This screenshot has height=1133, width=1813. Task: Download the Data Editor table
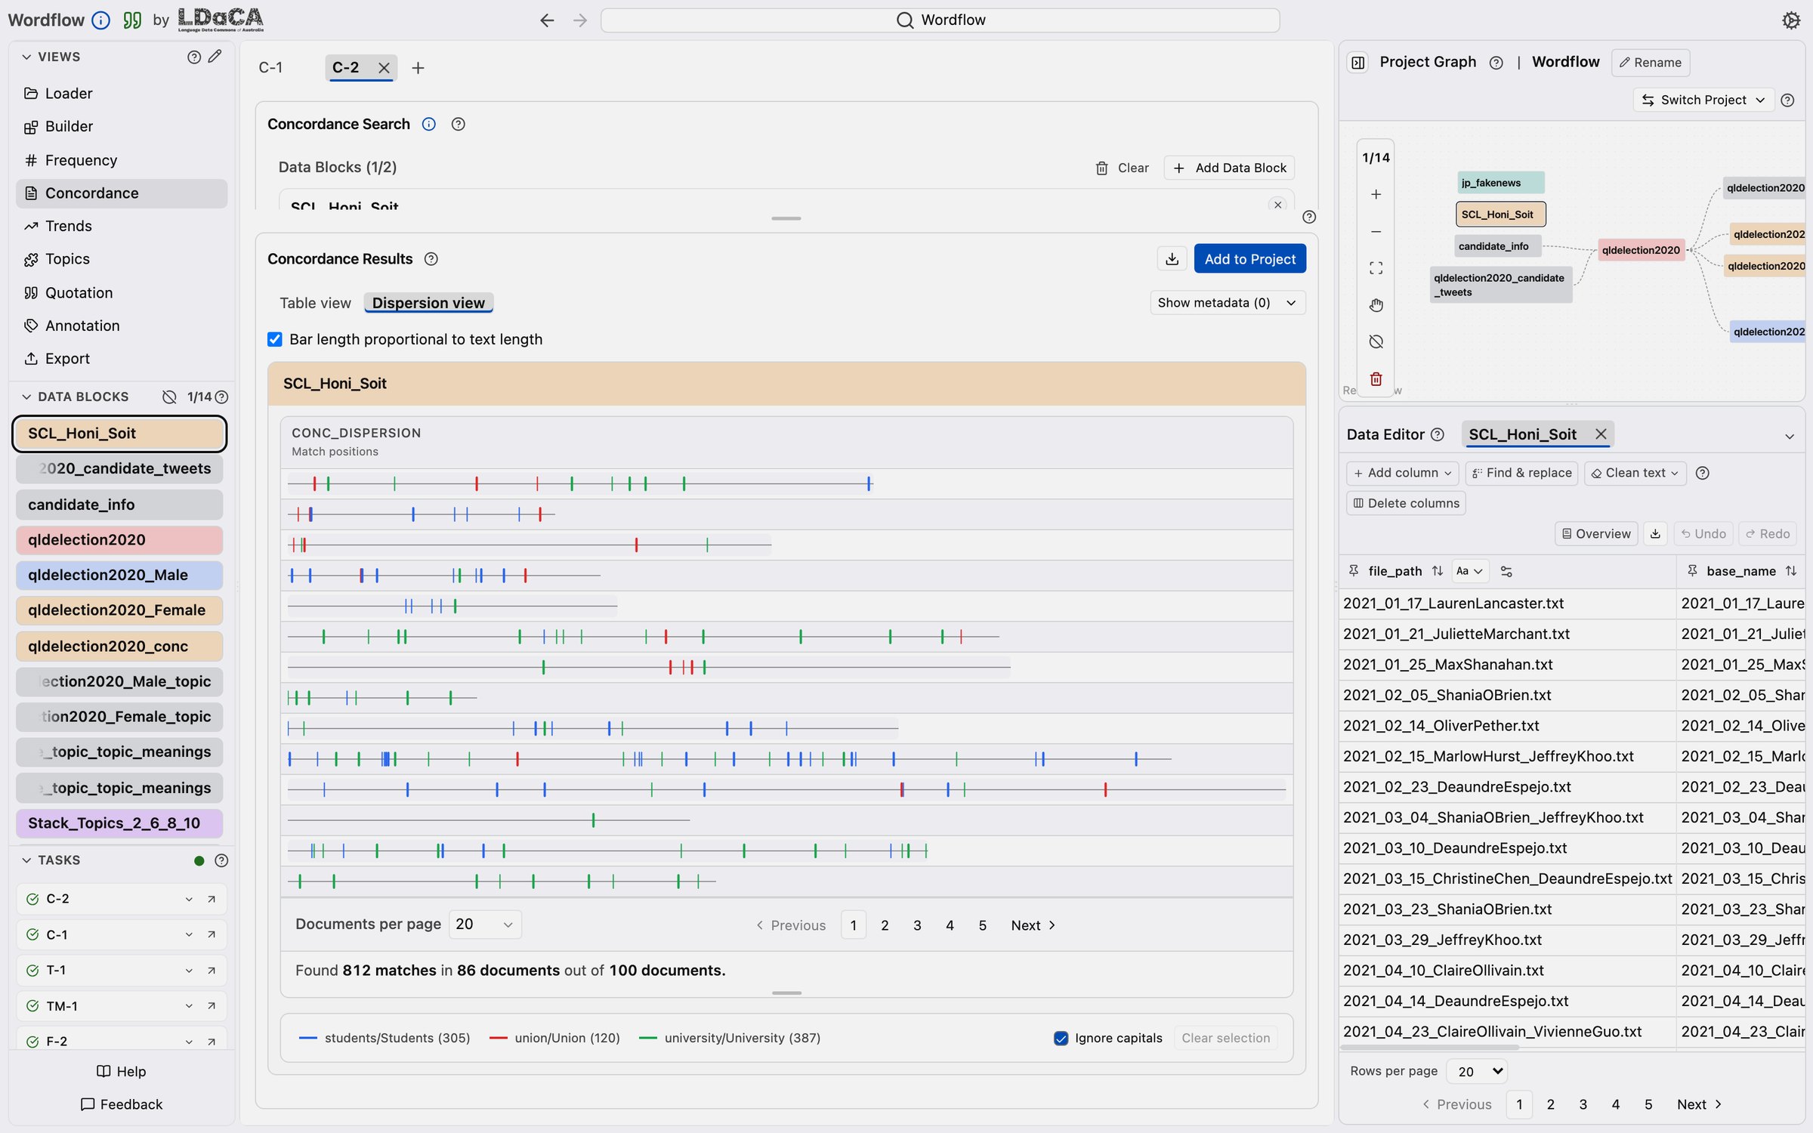coord(1655,534)
